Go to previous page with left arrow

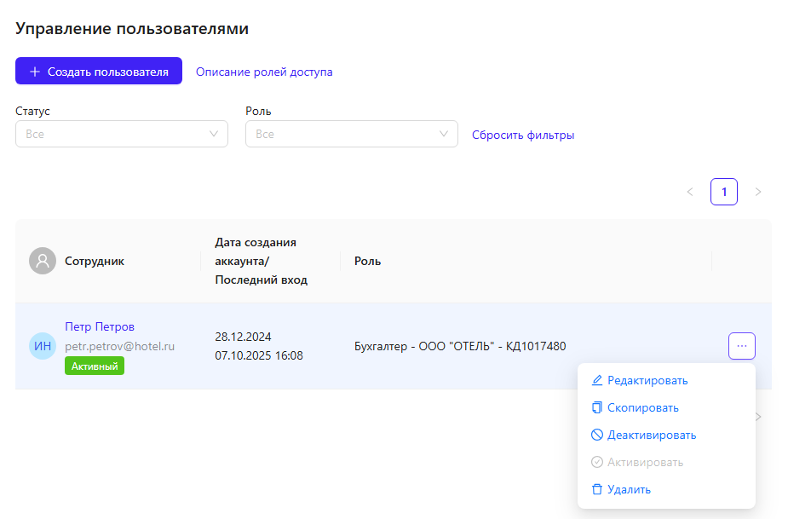[690, 192]
